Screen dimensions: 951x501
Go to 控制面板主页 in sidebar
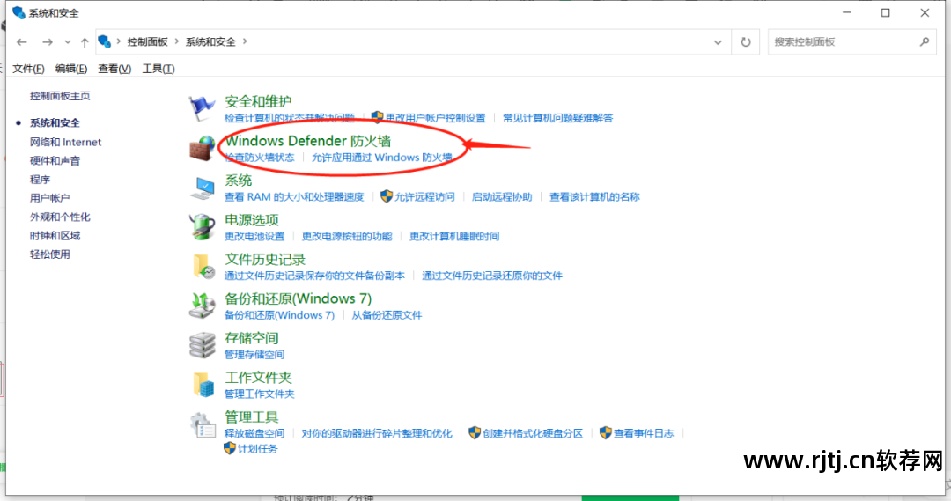60,96
